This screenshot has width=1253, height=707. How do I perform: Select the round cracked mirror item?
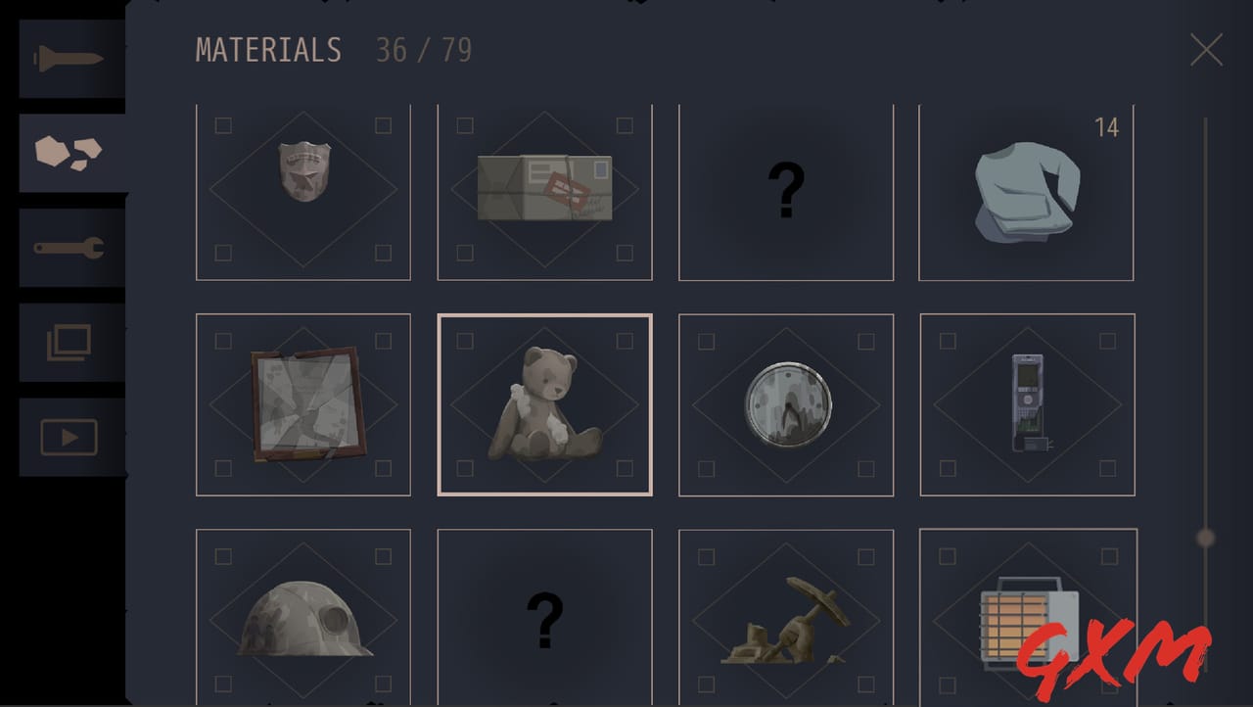(x=786, y=404)
